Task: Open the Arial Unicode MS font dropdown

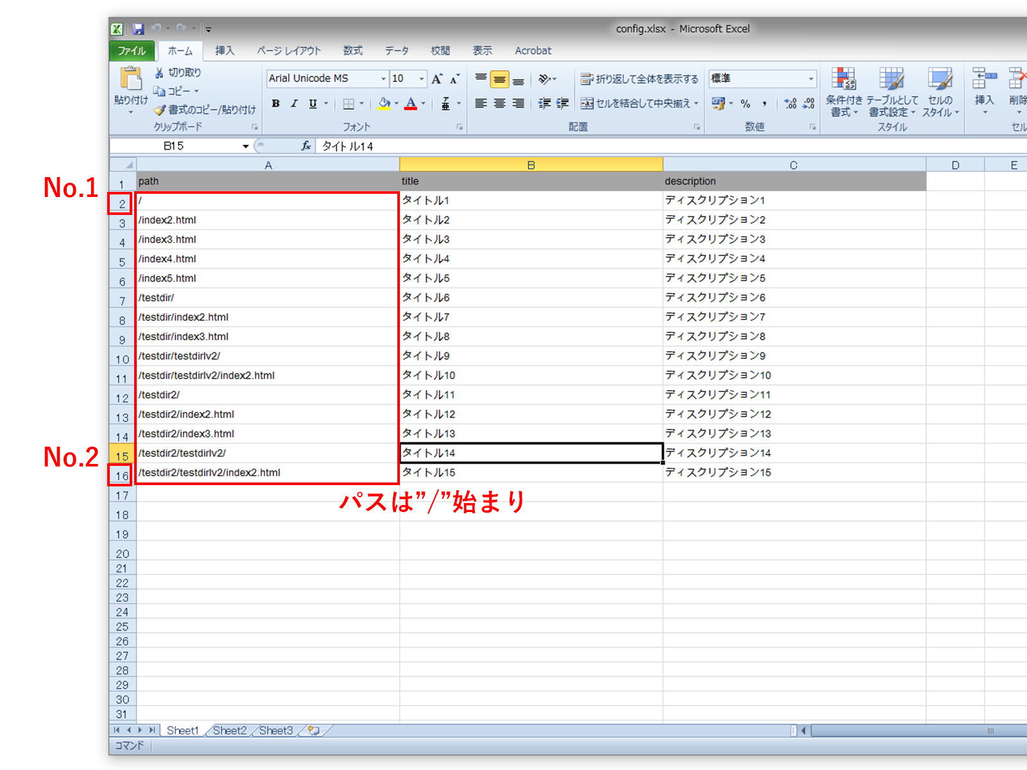Action: click(x=384, y=79)
